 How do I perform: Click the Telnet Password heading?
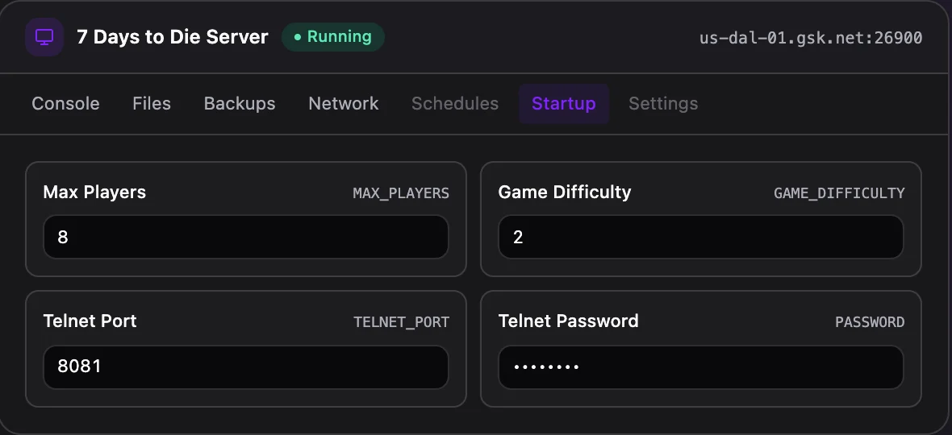[568, 321]
